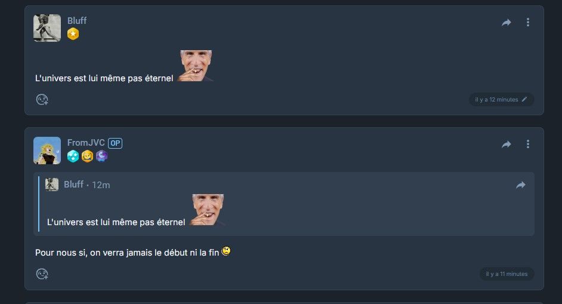Viewport: 562px width, 304px height.
Task: Open three-dot menu on FromJVC's post
Action: coord(528,144)
